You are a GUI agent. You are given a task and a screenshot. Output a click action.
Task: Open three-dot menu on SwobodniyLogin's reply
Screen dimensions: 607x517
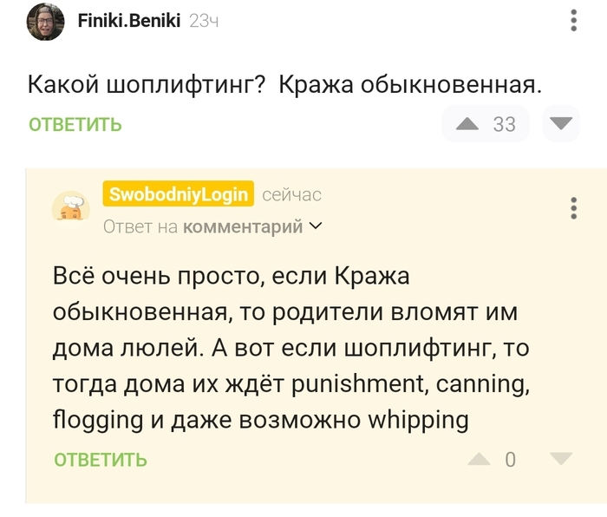tap(574, 208)
